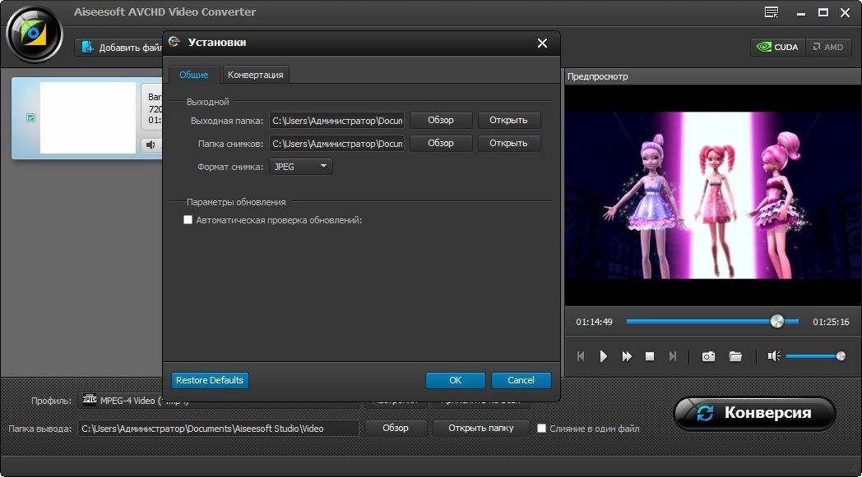862x477 pixels.
Task: Take a snapshot with camera icon
Action: click(x=709, y=357)
